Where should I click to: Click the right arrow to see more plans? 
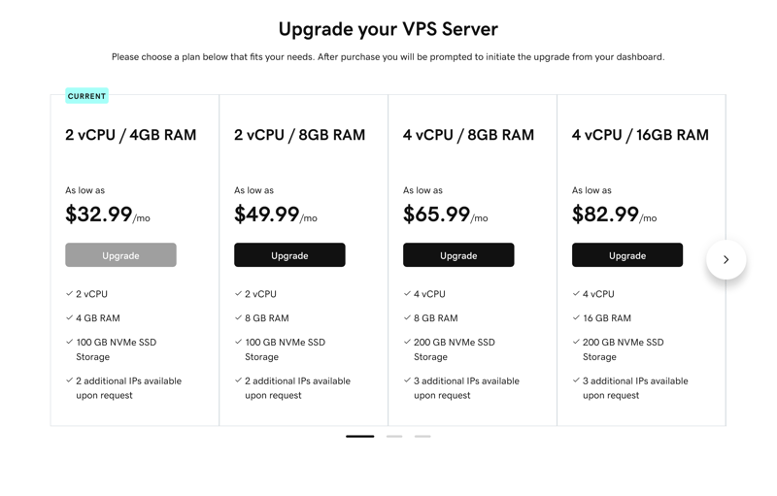726,260
